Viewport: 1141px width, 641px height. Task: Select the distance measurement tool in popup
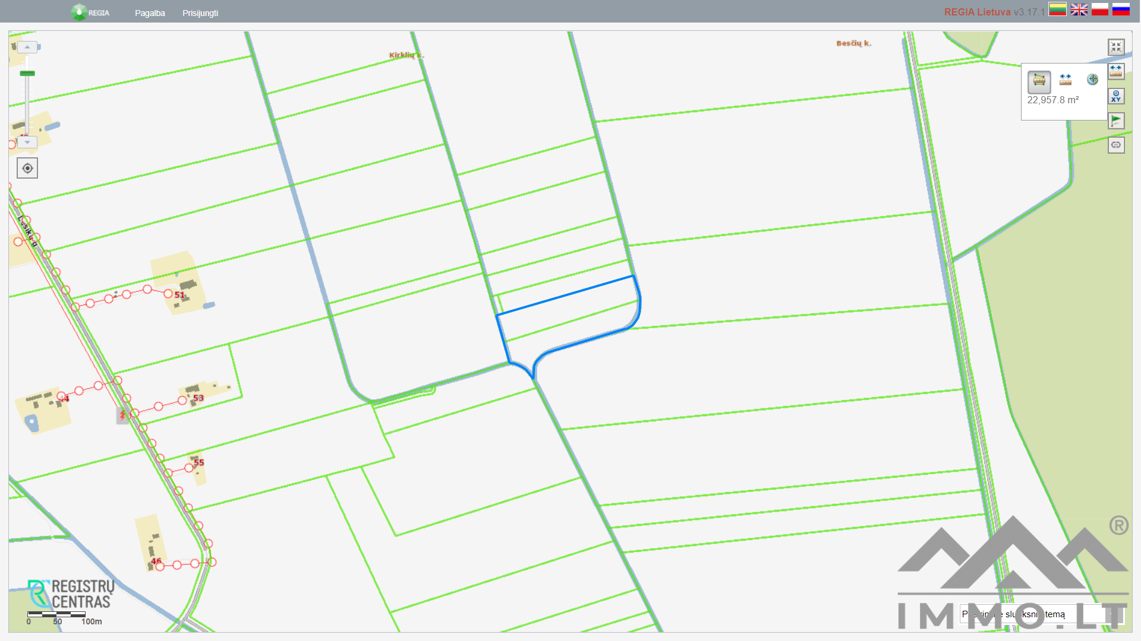1066,80
